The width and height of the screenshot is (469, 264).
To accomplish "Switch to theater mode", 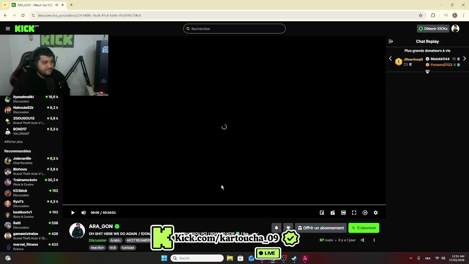I will (x=343, y=213).
